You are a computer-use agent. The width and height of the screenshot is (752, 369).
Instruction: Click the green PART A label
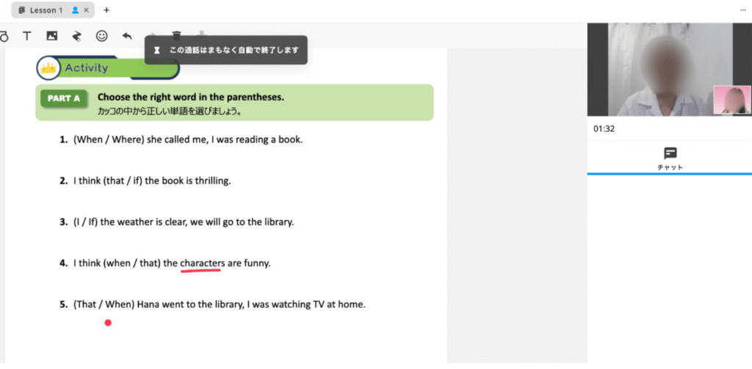[x=63, y=98]
